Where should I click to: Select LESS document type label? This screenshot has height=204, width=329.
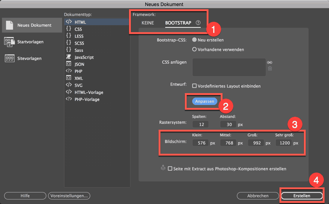tap(79, 36)
